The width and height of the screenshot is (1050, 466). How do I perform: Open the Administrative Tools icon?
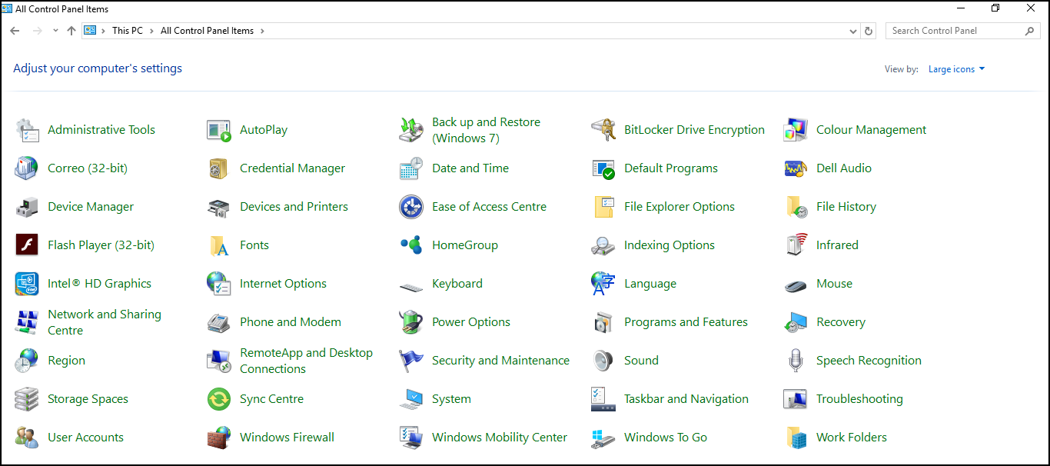pyautogui.click(x=27, y=130)
